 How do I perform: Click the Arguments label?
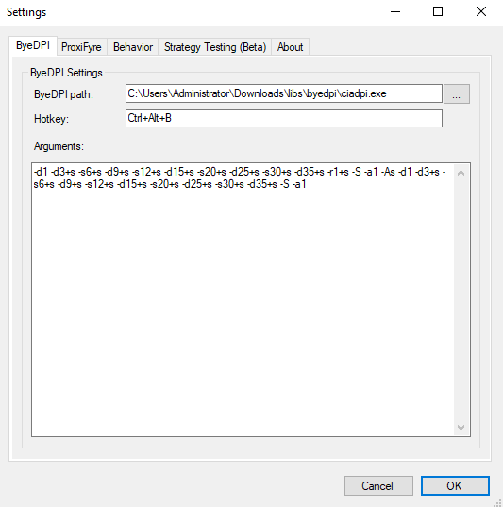tap(59, 146)
